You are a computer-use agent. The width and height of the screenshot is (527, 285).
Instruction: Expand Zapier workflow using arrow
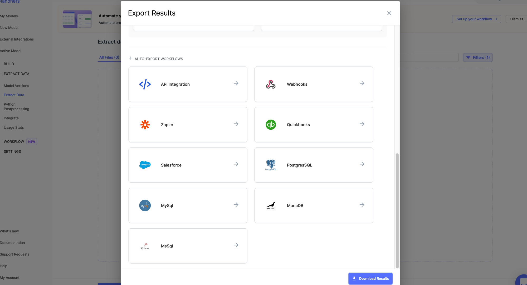(x=236, y=124)
